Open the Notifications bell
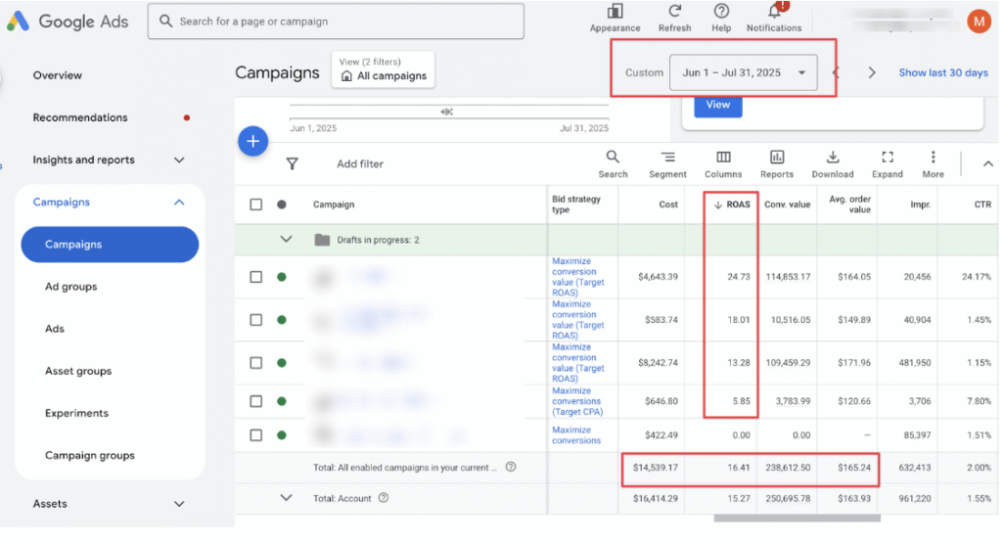 pos(774,12)
